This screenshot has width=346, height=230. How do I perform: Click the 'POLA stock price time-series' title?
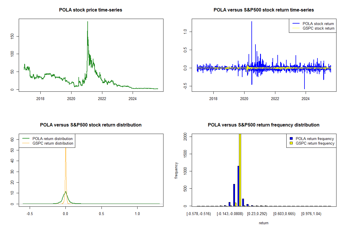coord(91,10)
